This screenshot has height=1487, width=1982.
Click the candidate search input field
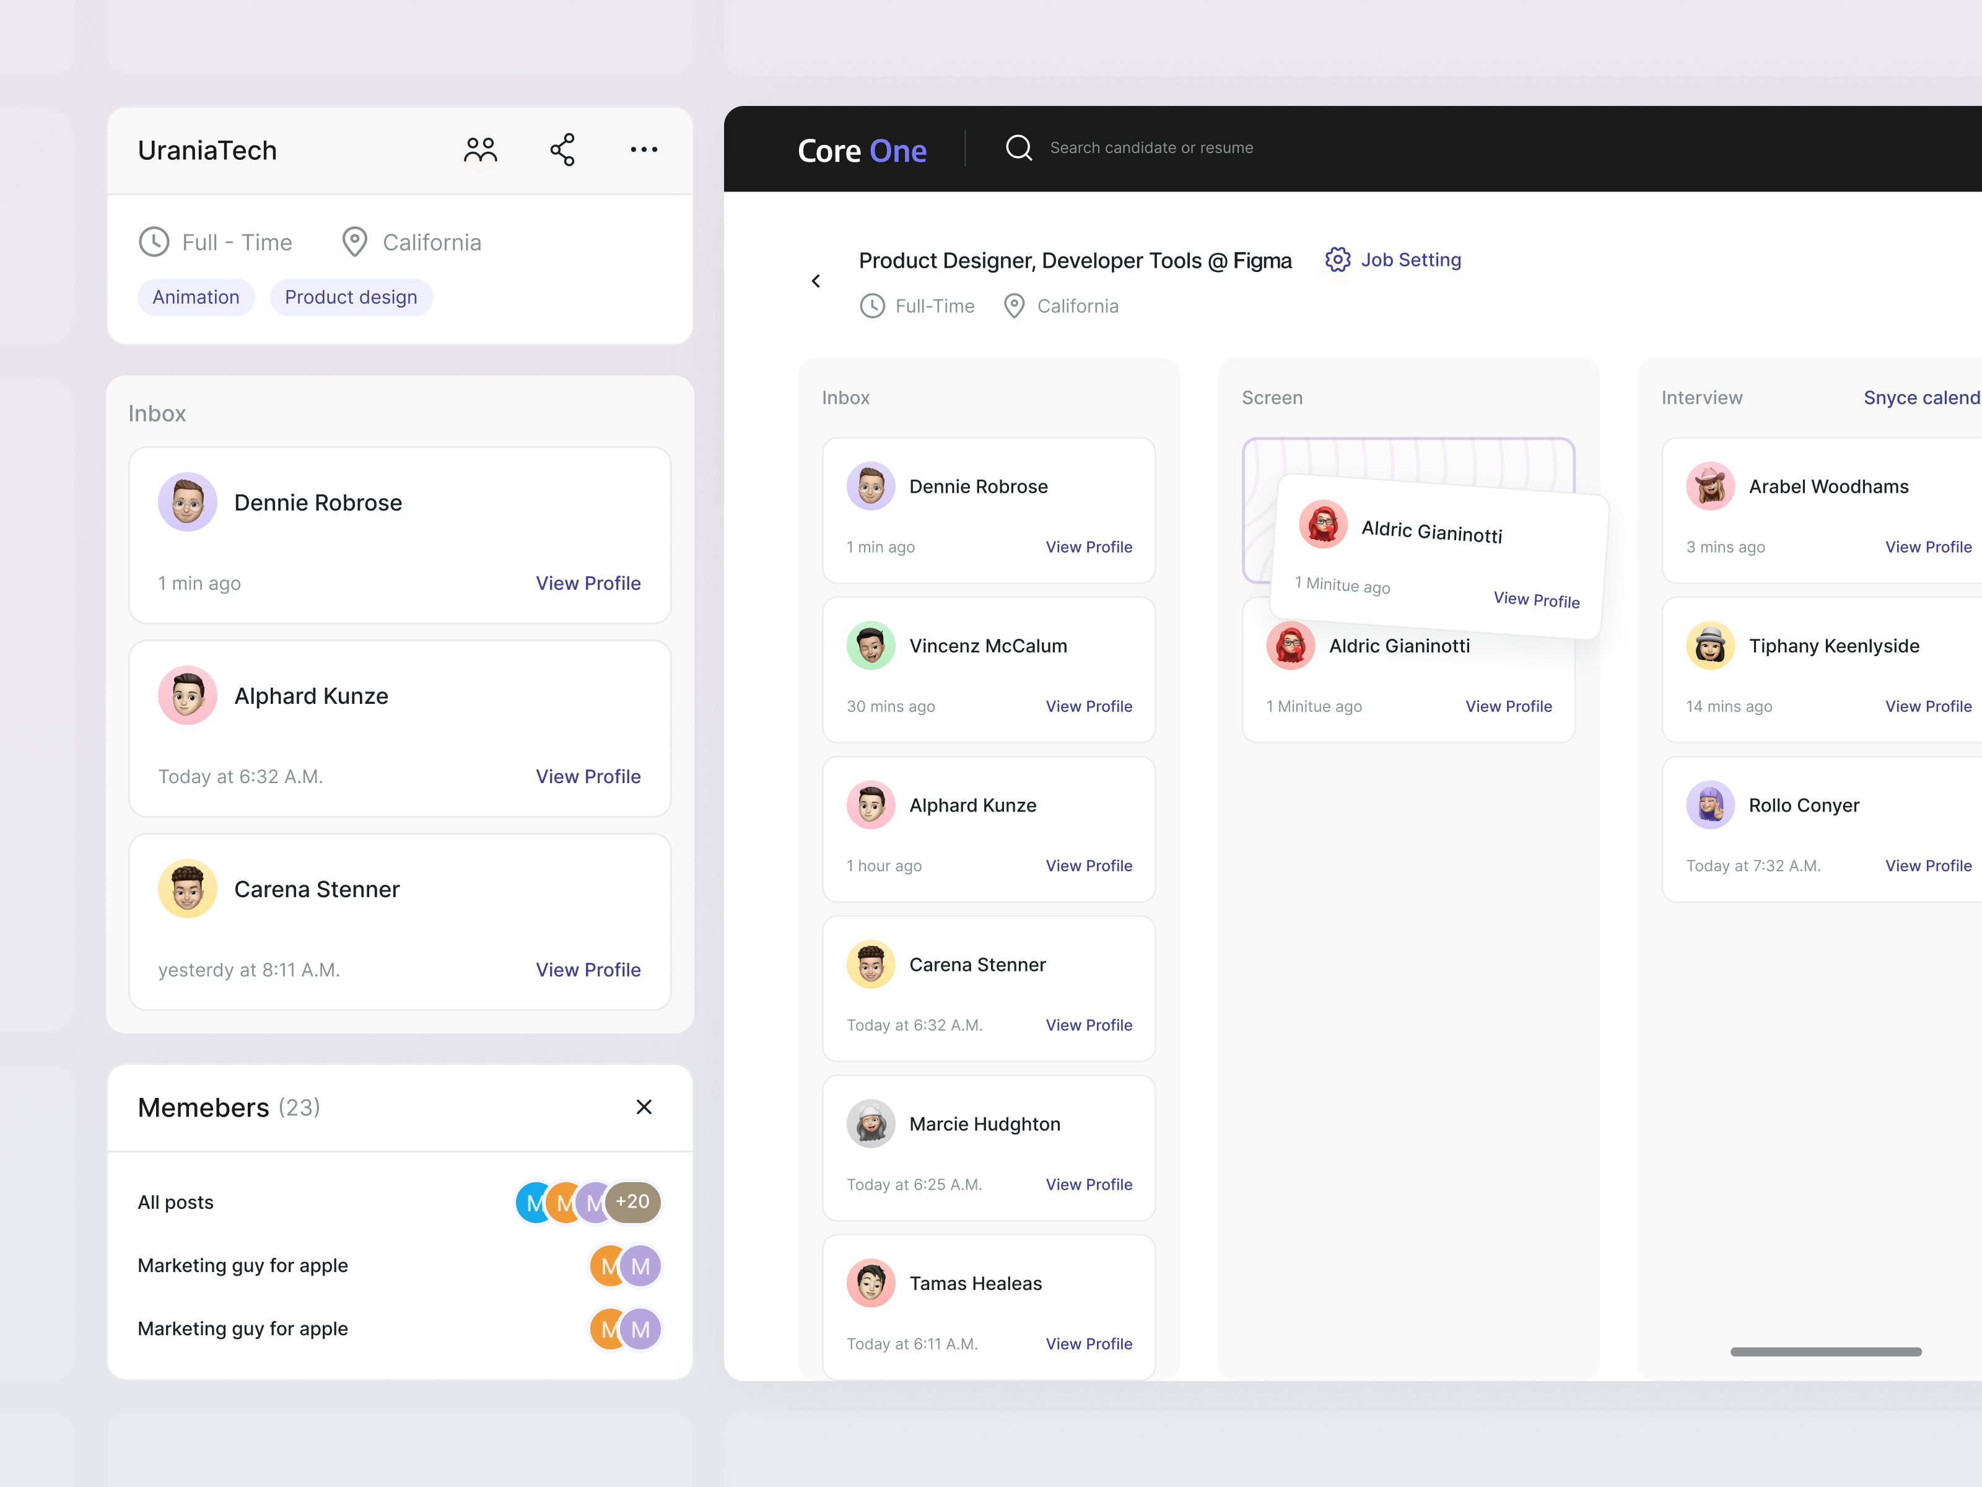point(1151,147)
